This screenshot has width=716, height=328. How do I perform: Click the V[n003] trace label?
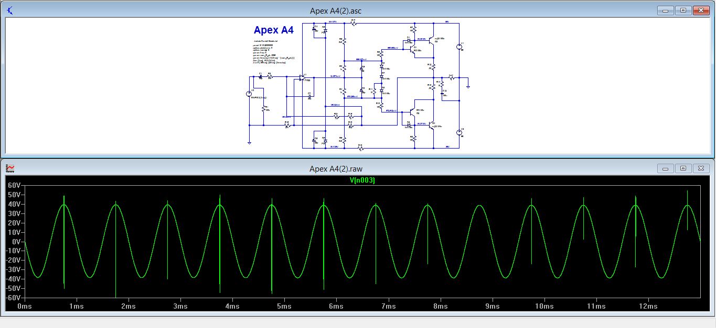[362, 180]
